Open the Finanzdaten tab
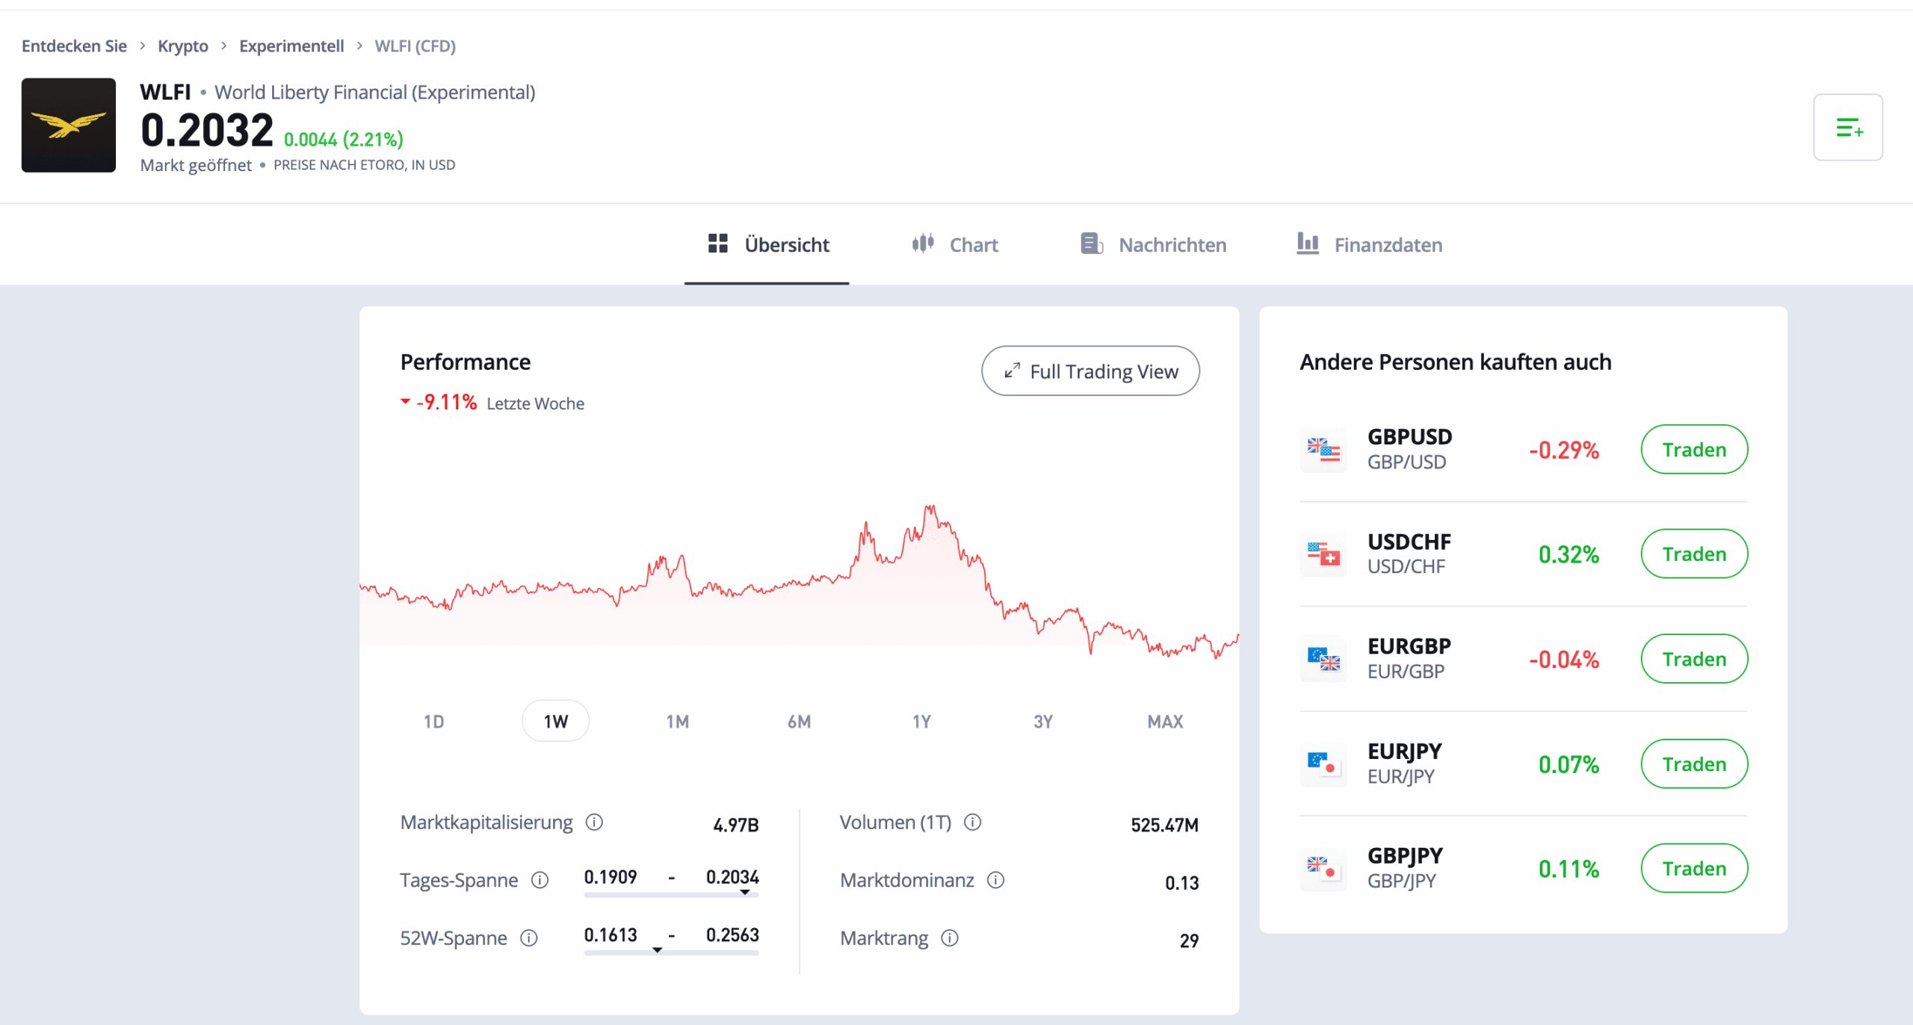Image resolution: width=1913 pixels, height=1025 pixels. click(x=1370, y=245)
